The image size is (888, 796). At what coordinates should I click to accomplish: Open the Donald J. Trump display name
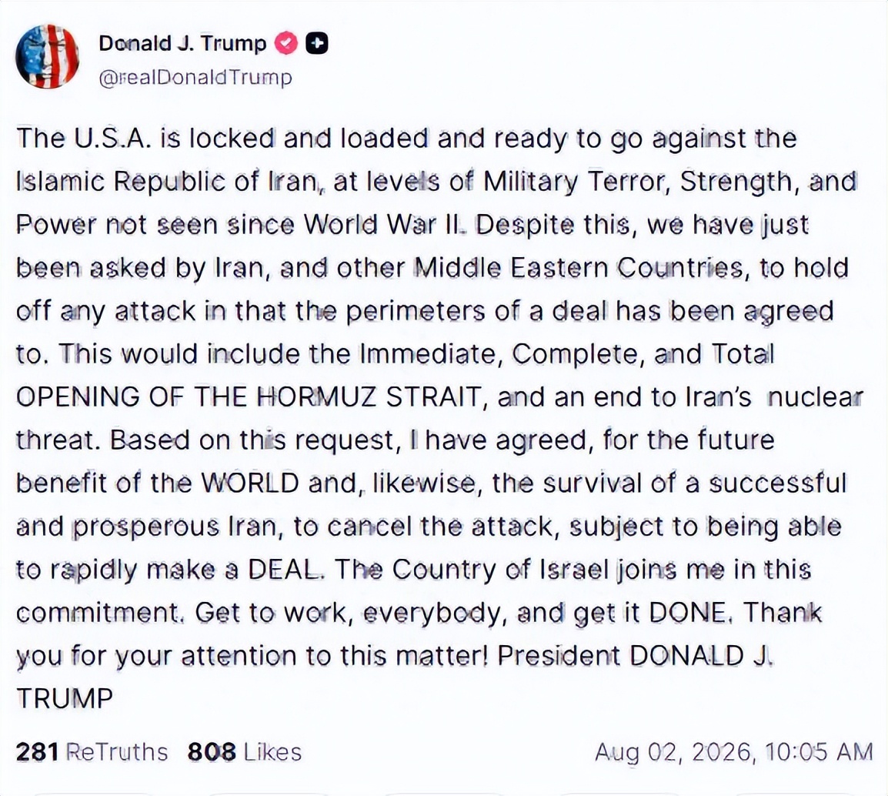[x=182, y=43]
